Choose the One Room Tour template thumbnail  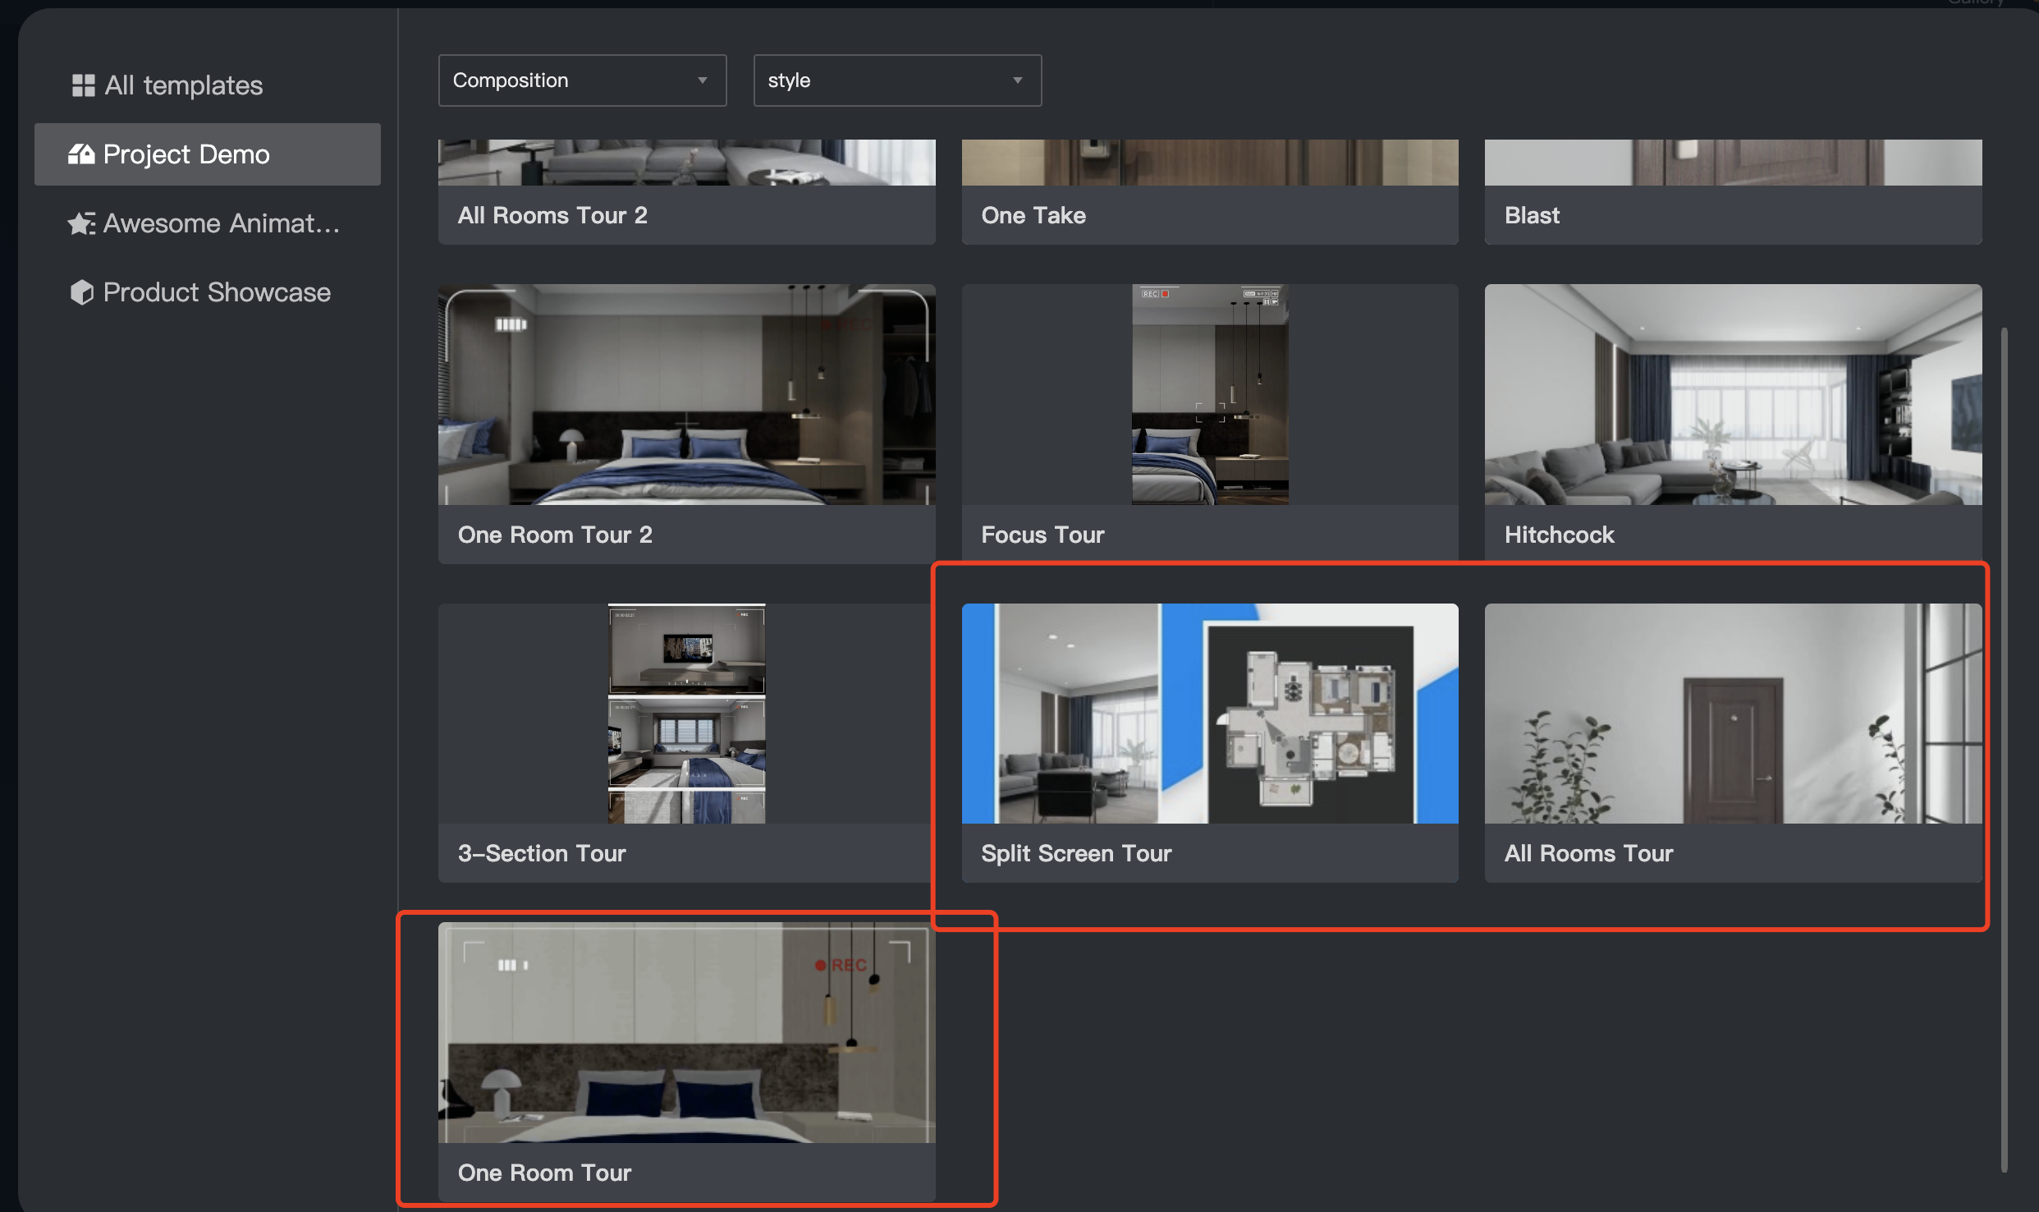[x=686, y=1032]
